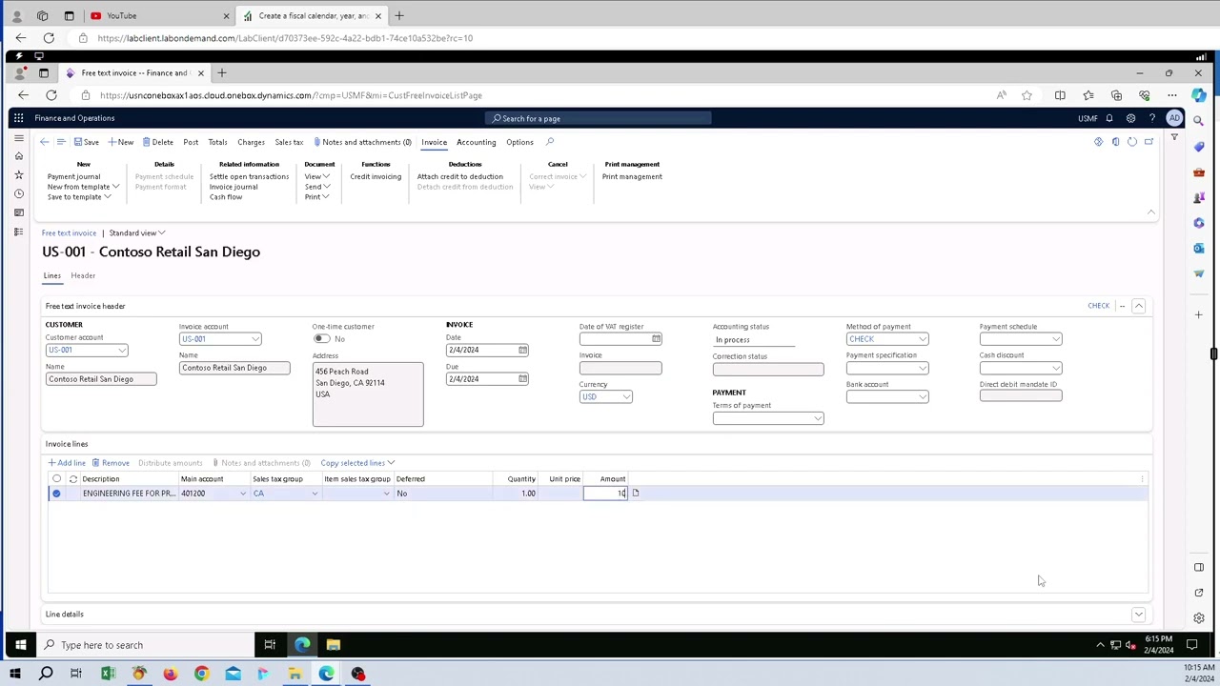This screenshot has height=686, width=1220.
Task: Open Edge browser in Windows taskbar
Action: [x=302, y=645]
